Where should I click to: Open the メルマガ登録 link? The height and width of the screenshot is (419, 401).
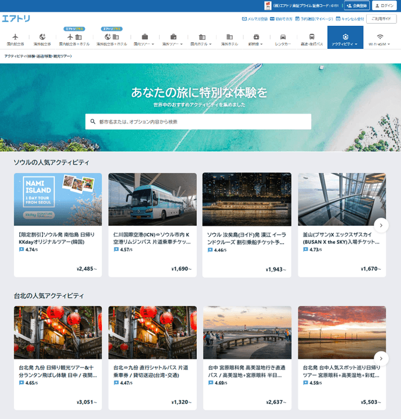(254, 19)
